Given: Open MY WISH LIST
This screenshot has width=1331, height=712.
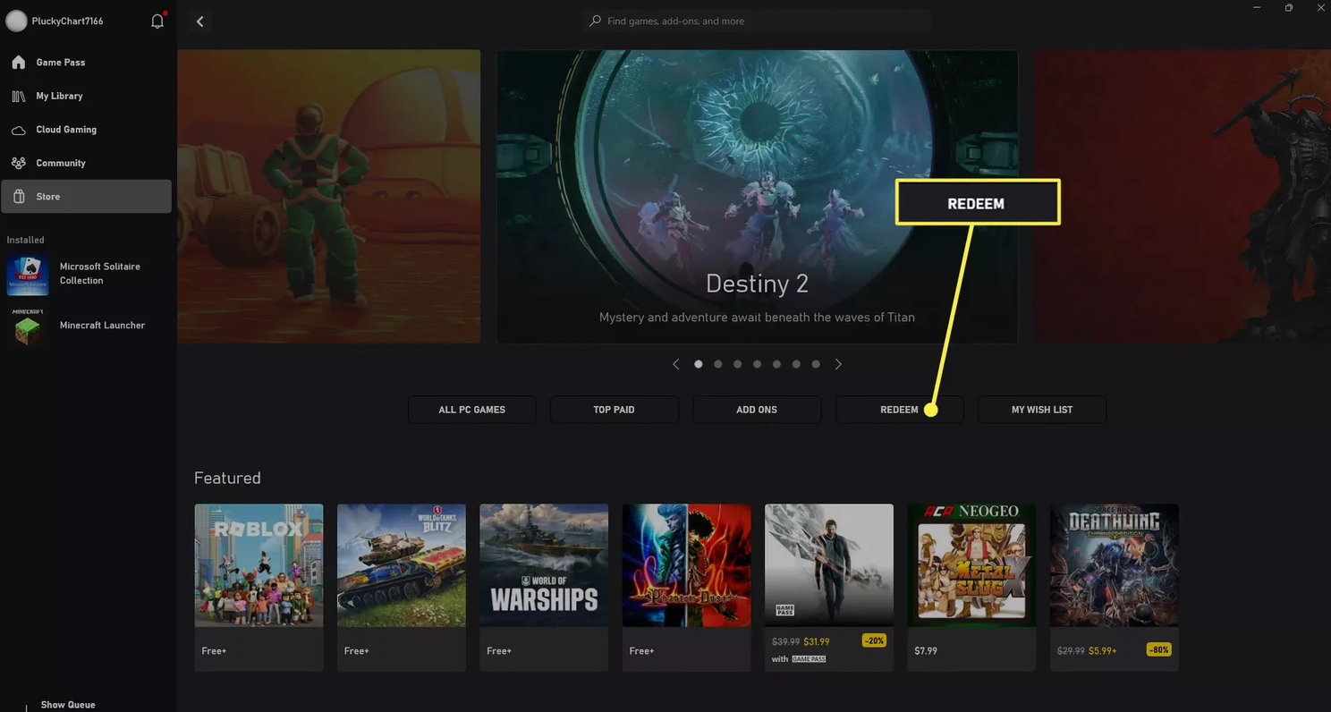Looking at the screenshot, I should (1042, 410).
